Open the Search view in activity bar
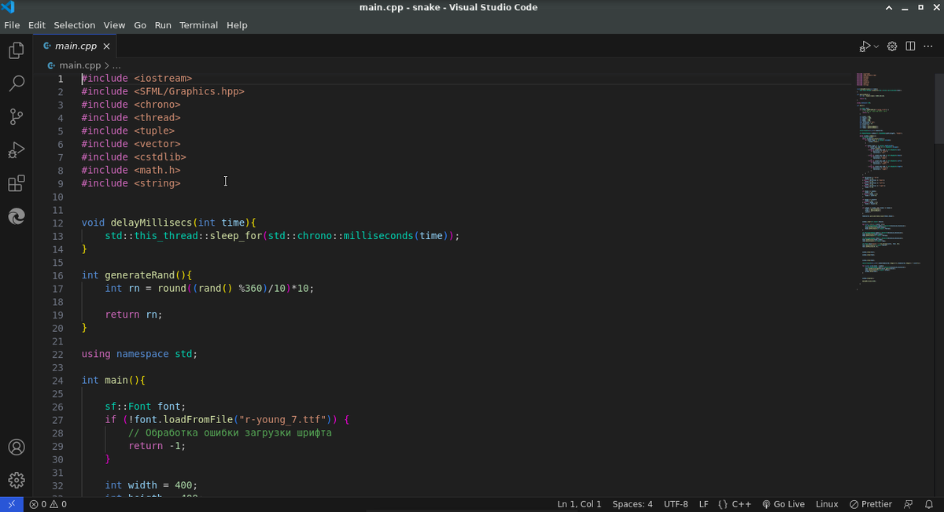Image resolution: width=944 pixels, height=512 pixels. click(x=17, y=83)
